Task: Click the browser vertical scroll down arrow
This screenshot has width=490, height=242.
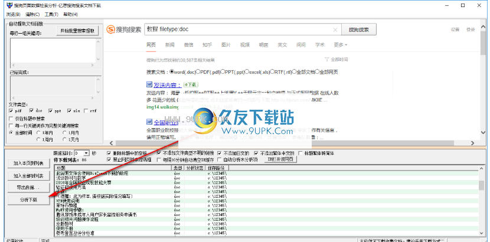Action: [482, 133]
